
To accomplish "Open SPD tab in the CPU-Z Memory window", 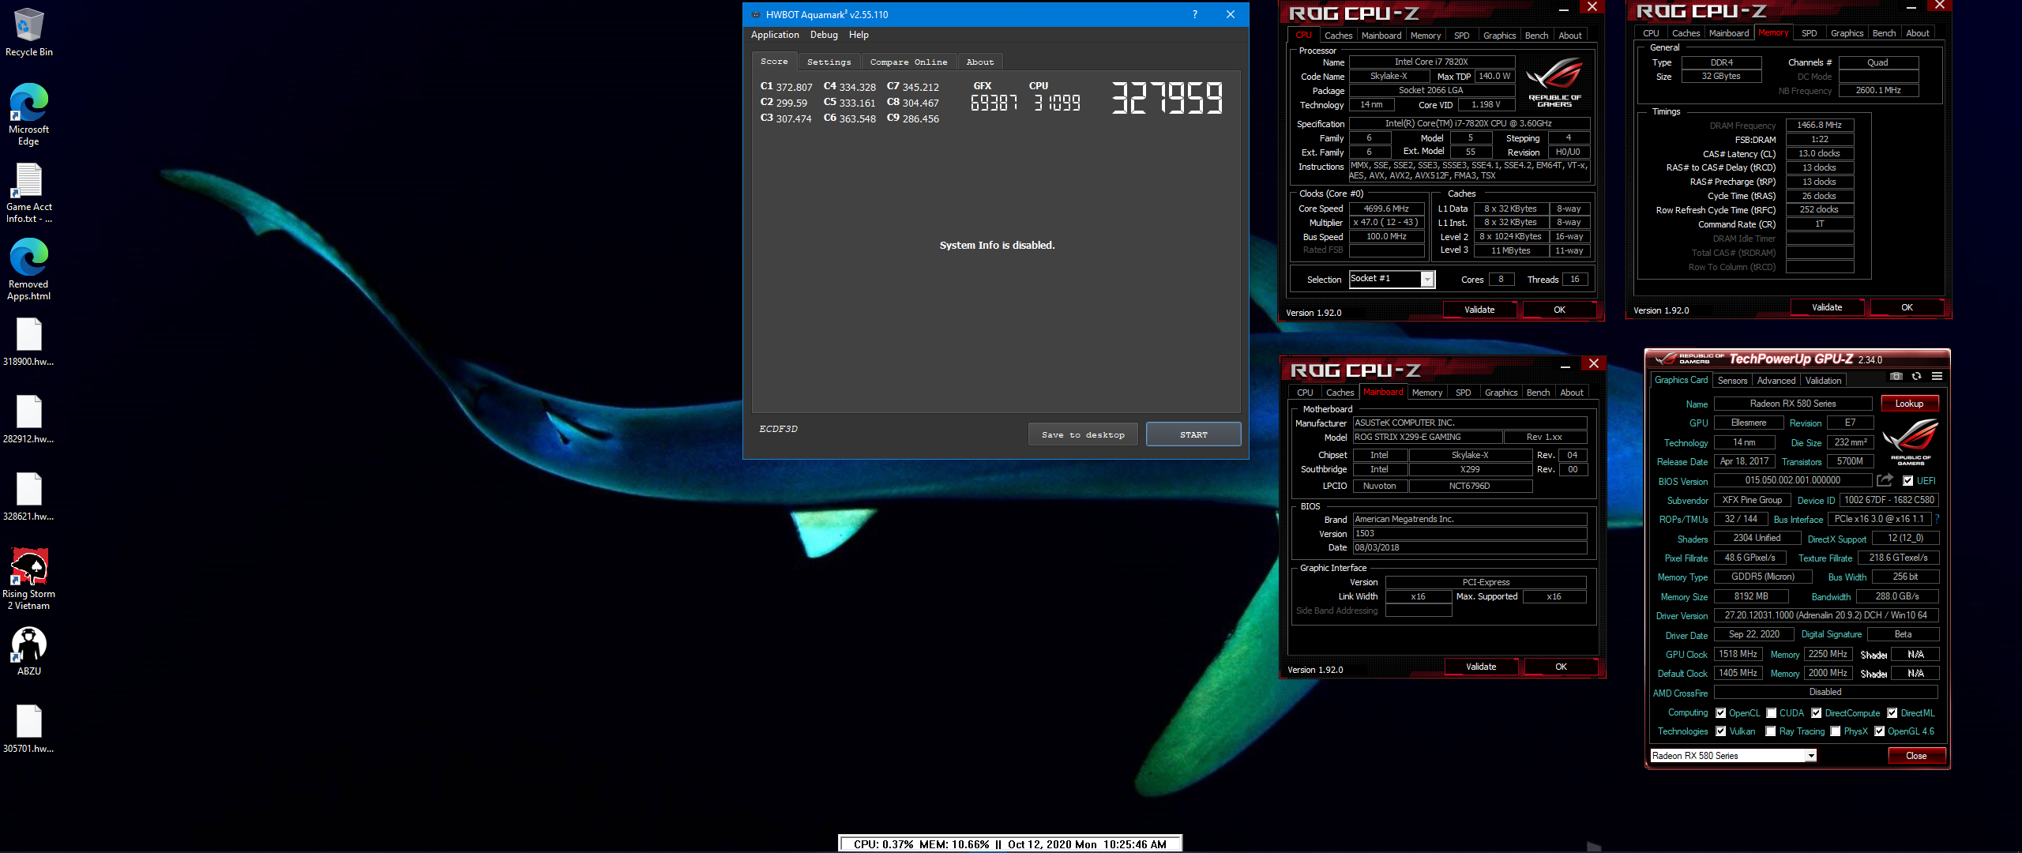I will 1809,33.
